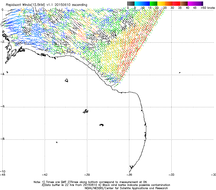The height and width of the screenshot is (190, 216).
Task: Click the '-36' longitude axis label
Action: (129, 175)
